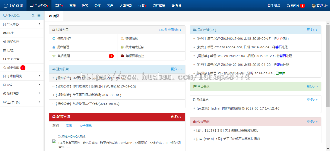This screenshot has width=330, height=151.
Task: Open 通知公告 in the left sidebar
Action: 22,42
